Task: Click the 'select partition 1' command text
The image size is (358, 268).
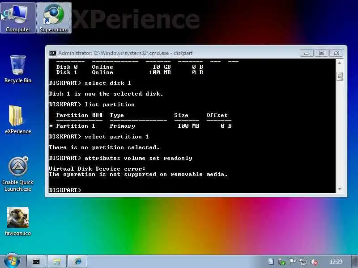Action: point(117,137)
